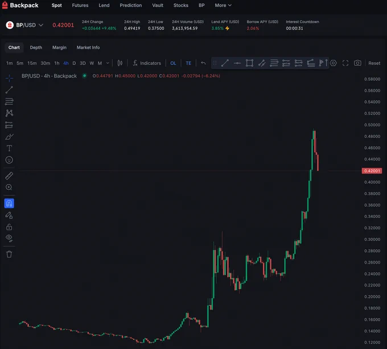Open candlestick chart style selector
The height and width of the screenshot is (349, 387).
pos(120,63)
